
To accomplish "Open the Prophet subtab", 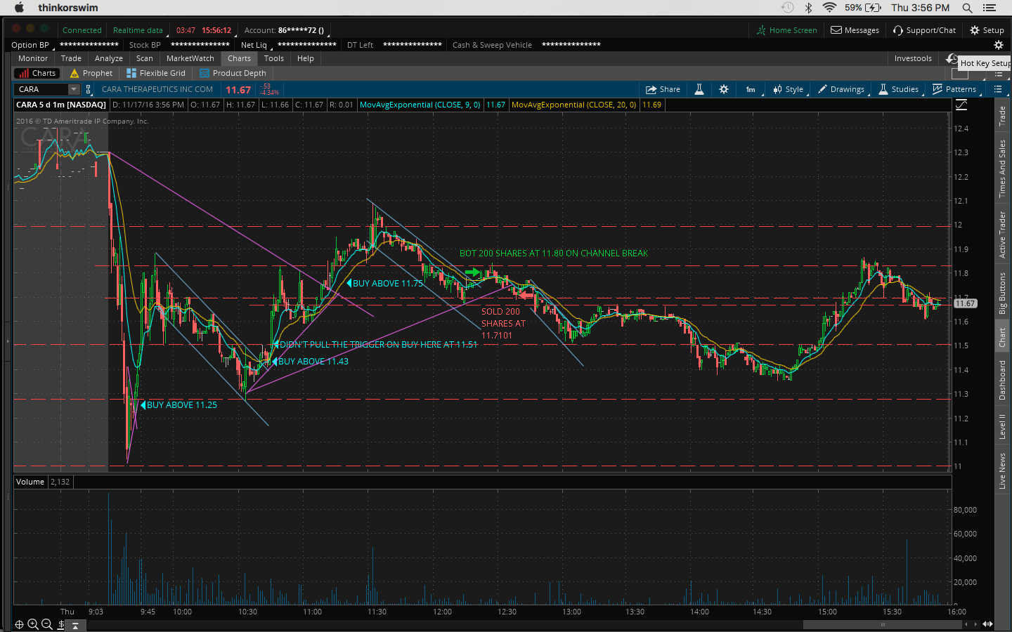I will (x=91, y=73).
